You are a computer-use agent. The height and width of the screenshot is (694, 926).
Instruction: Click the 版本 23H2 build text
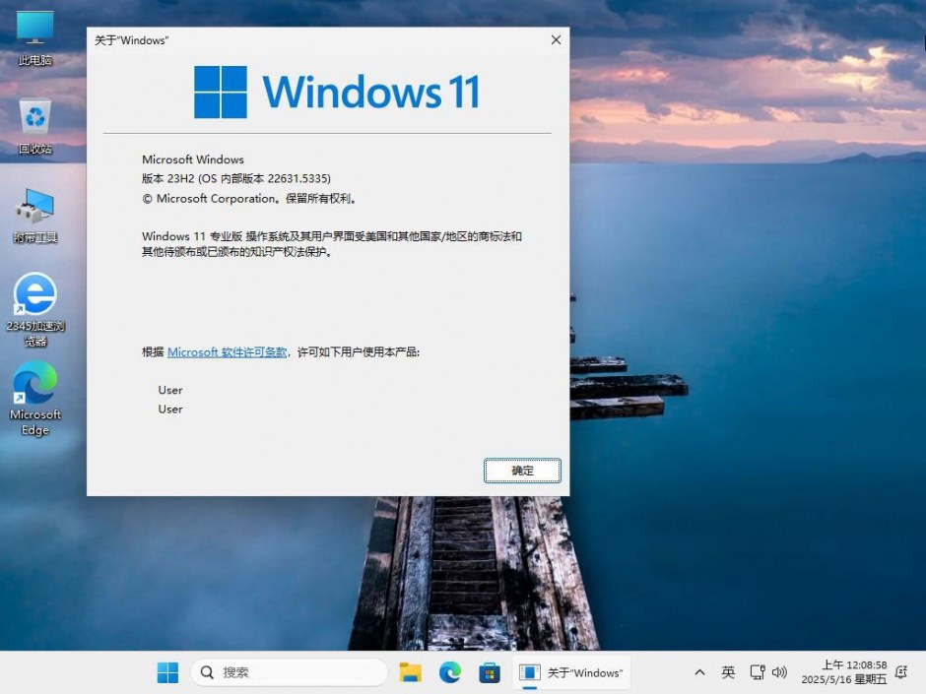(236, 178)
